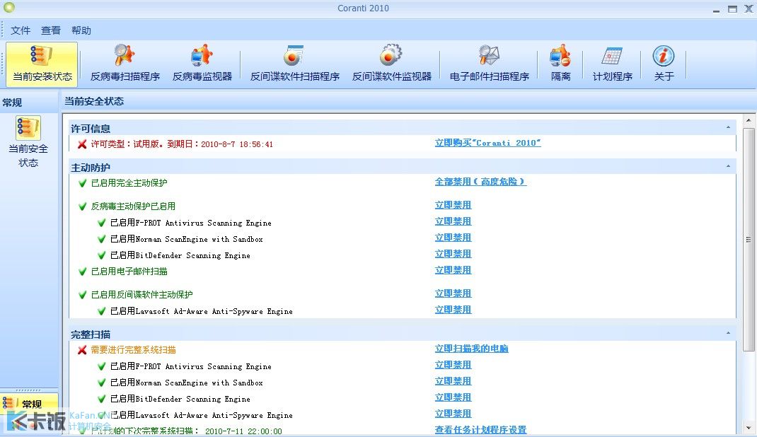Click 立即禁用 for F-PROT under 完整扫描
Viewport: 757px width, 437px height.
[x=453, y=365]
